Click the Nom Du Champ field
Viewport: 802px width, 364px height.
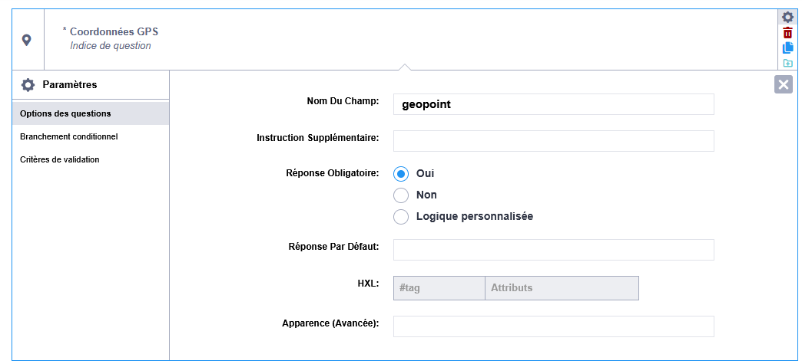[553, 104]
